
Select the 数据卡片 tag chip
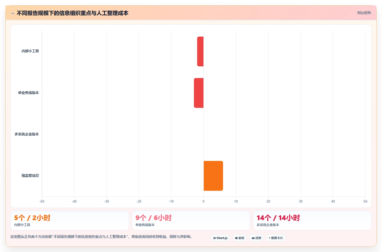[276, 238]
